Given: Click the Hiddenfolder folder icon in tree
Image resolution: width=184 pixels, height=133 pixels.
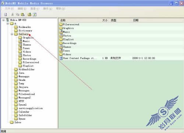Looking at the screenshot, I should point(16,69).
